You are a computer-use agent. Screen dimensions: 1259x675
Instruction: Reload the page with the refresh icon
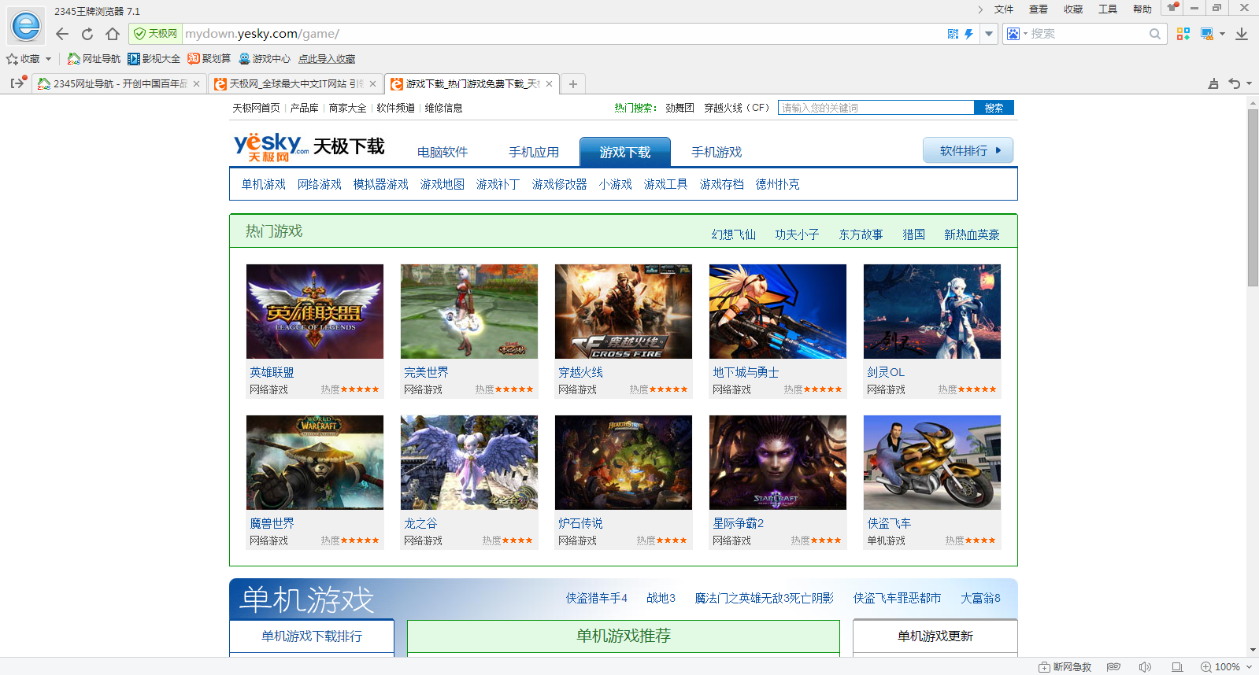(87, 34)
